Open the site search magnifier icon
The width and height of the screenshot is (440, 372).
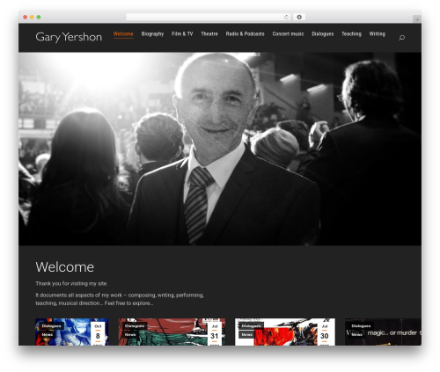402,38
